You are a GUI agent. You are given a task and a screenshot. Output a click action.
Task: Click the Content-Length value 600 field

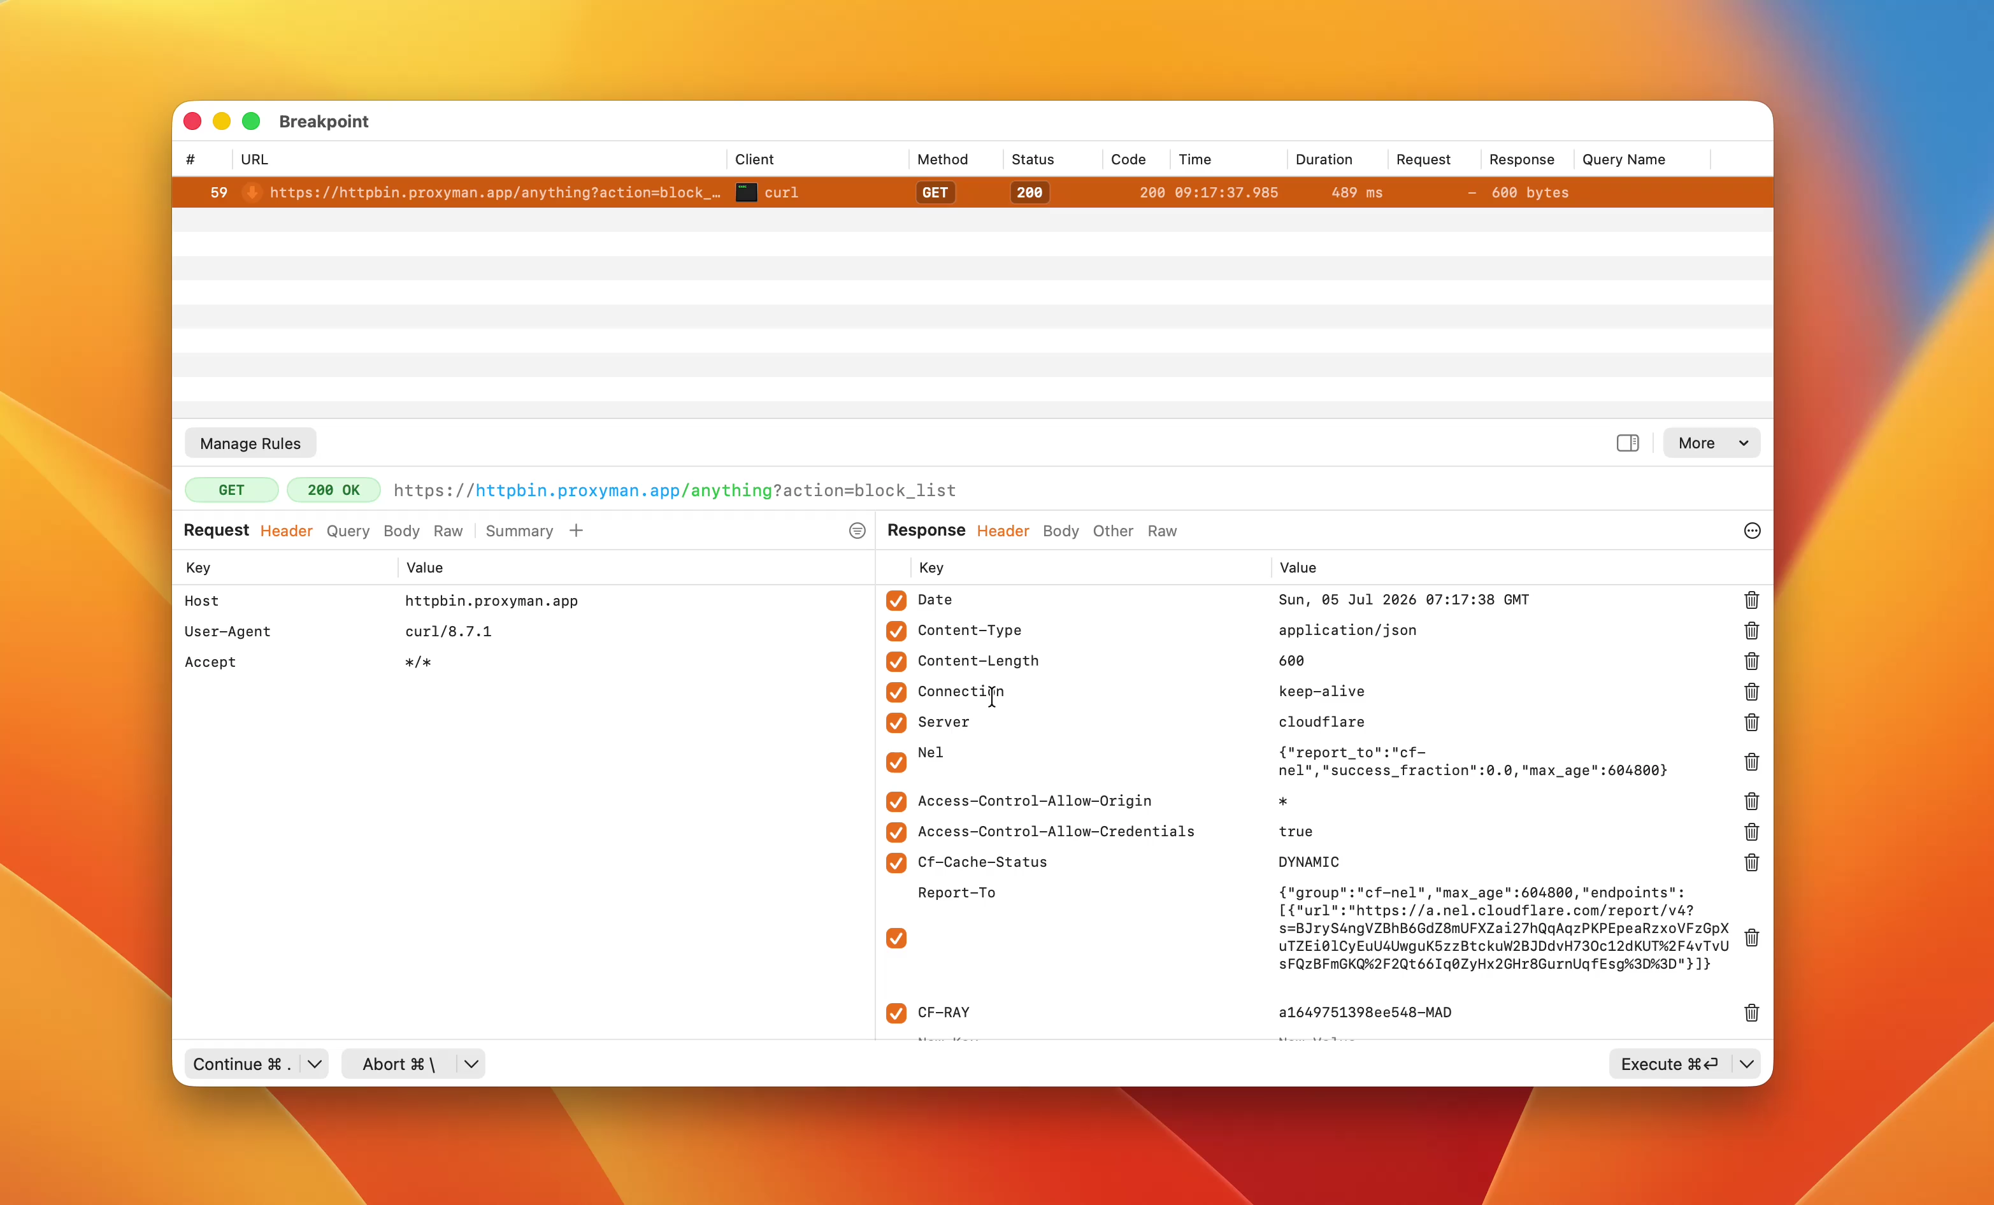[1291, 660]
